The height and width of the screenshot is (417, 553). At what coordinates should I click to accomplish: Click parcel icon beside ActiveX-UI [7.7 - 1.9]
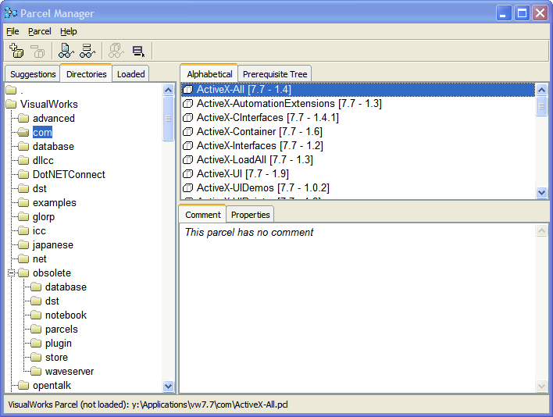click(188, 174)
